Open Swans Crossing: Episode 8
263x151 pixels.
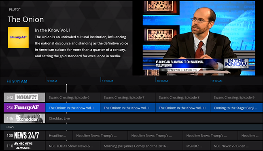coord(182,97)
